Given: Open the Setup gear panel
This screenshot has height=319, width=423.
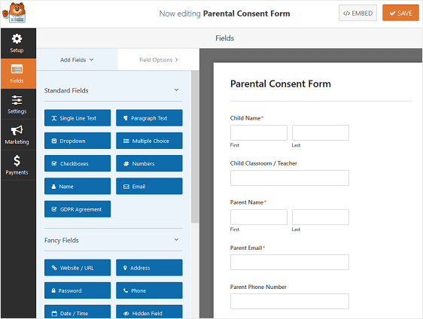Looking at the screenshot, I should click(17, 44).
